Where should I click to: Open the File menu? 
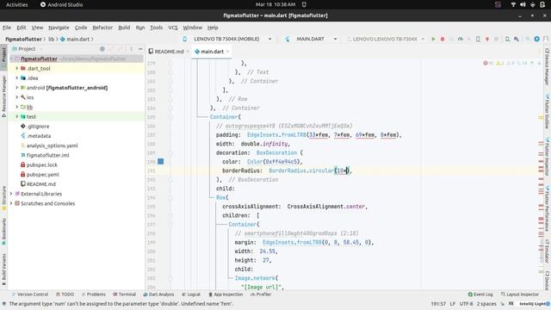(x=7, y=28)
